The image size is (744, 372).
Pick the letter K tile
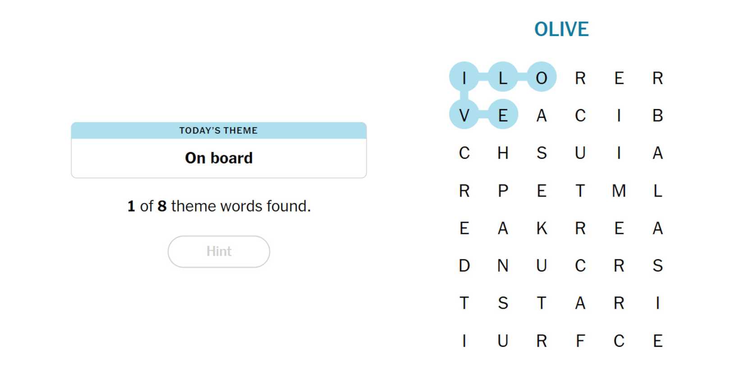point(542,228)
